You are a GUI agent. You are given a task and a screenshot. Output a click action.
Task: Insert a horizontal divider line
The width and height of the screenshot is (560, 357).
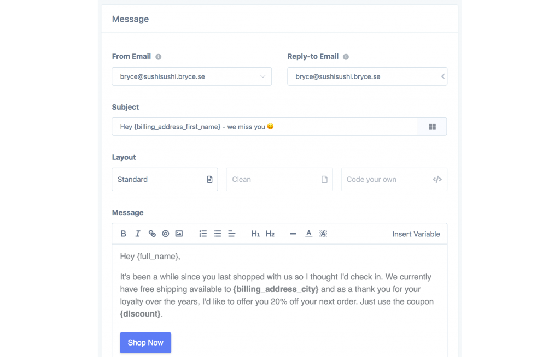pos(293,233)
